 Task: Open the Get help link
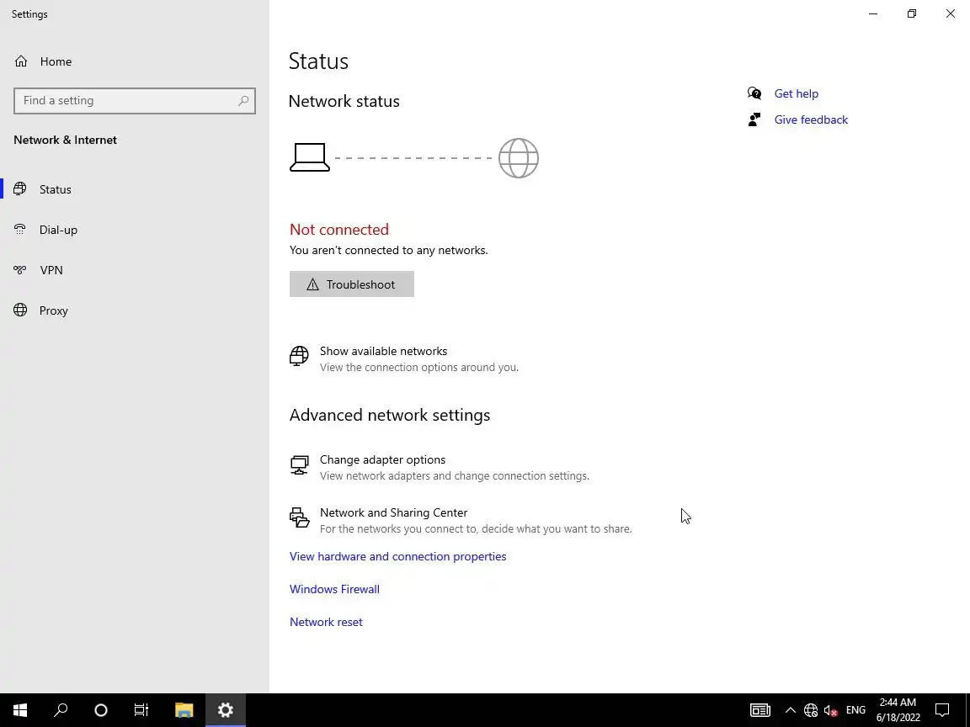click(x=797, y=93)
